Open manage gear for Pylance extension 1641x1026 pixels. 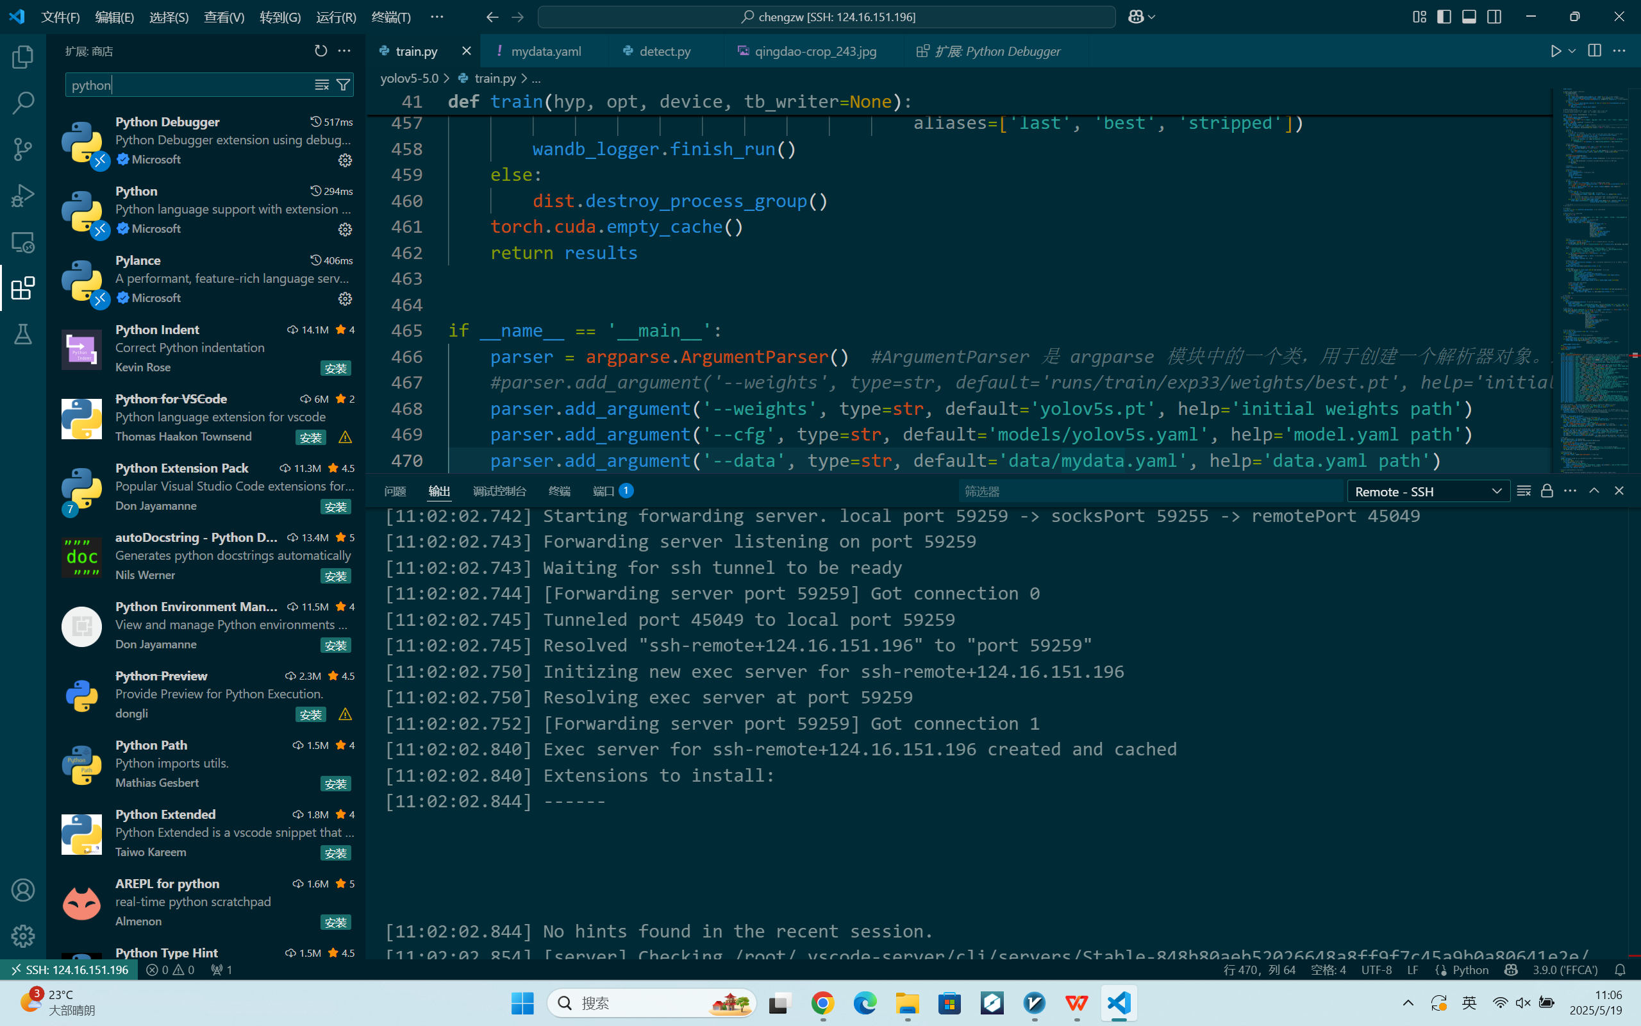coord(345,299)
